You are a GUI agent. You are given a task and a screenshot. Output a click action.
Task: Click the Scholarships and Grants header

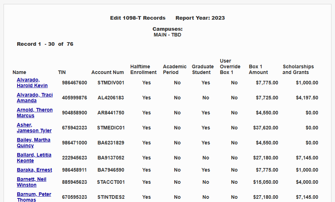pyautogui.click(x=298, y=69)
